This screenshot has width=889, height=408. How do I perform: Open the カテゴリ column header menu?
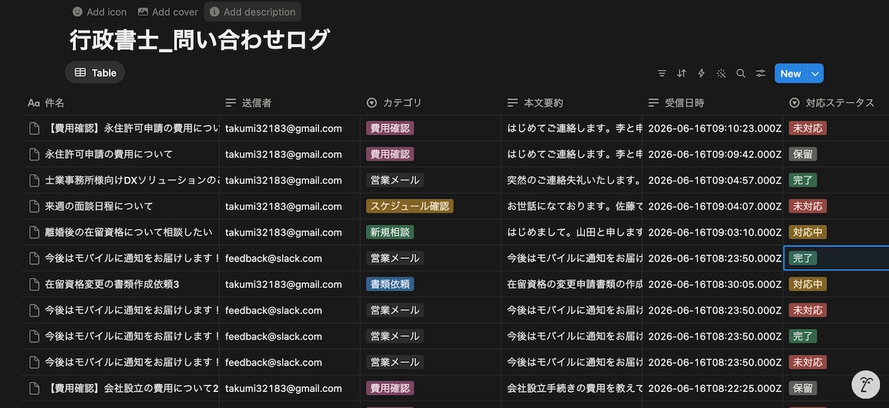pos(431,103)
